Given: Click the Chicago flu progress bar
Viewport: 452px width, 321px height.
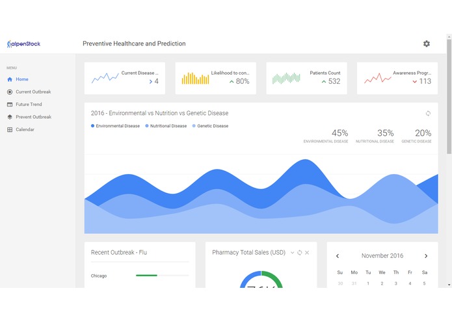Looking at the screenshot, I should tap(163, 276).
